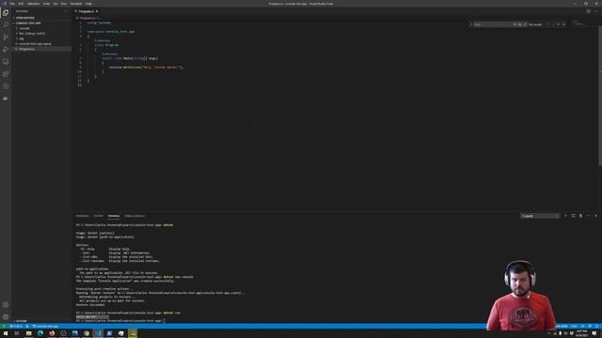Open the Accounts icon in activity bar
The height and width of the screenshot is (338, 602).
pos(6,305)
